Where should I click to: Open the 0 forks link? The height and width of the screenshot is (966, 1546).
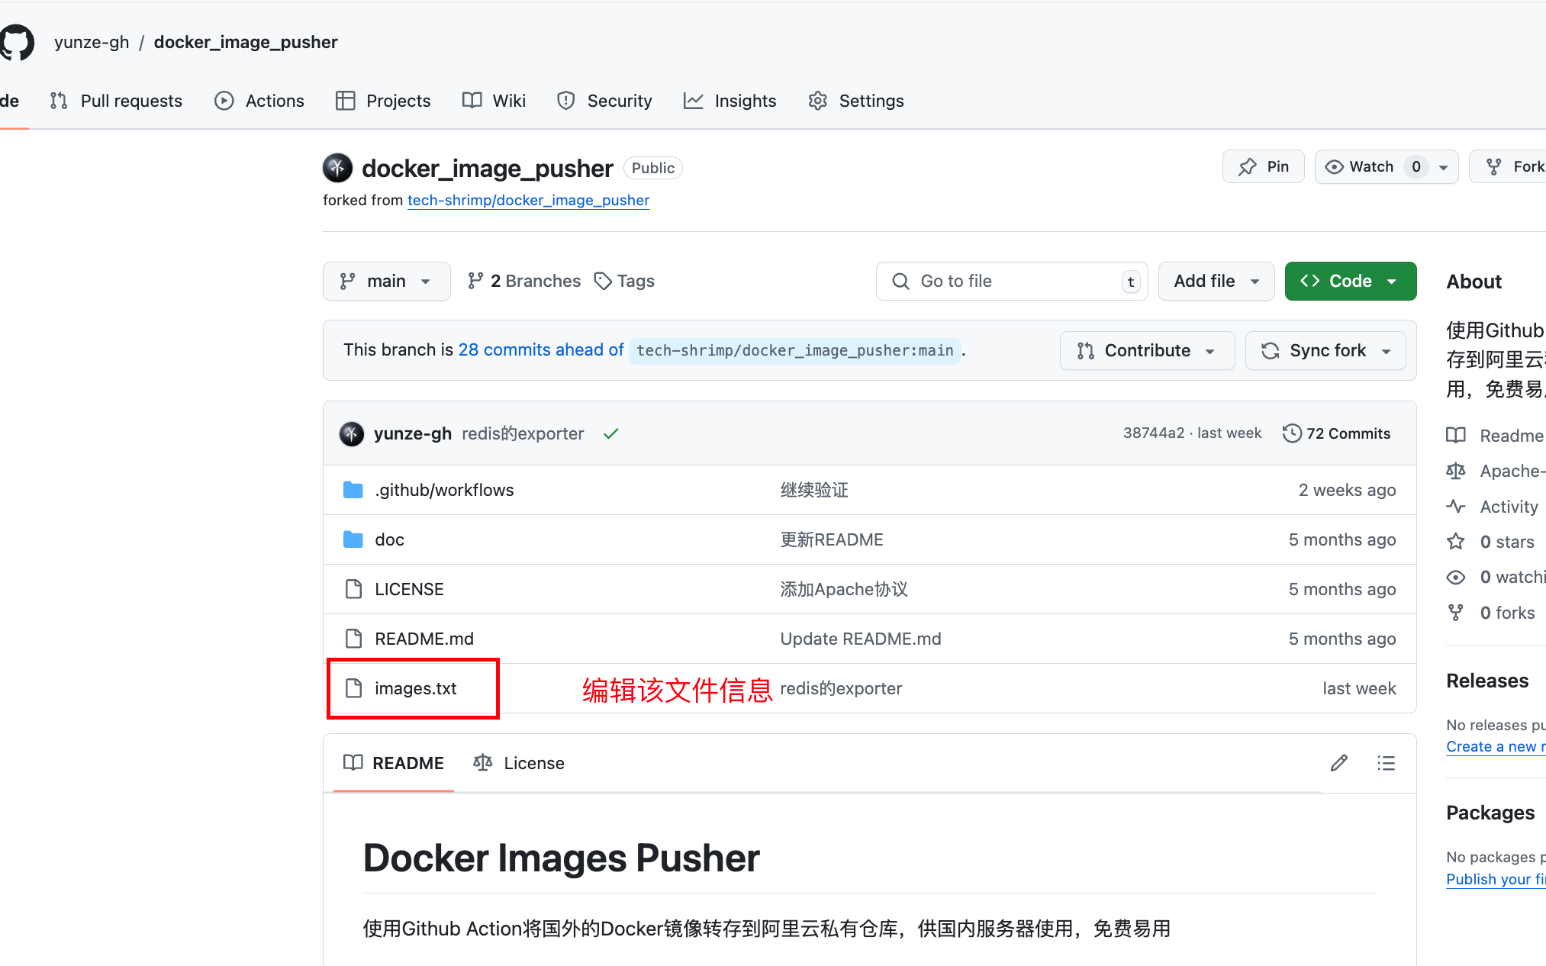(1491, 613)
